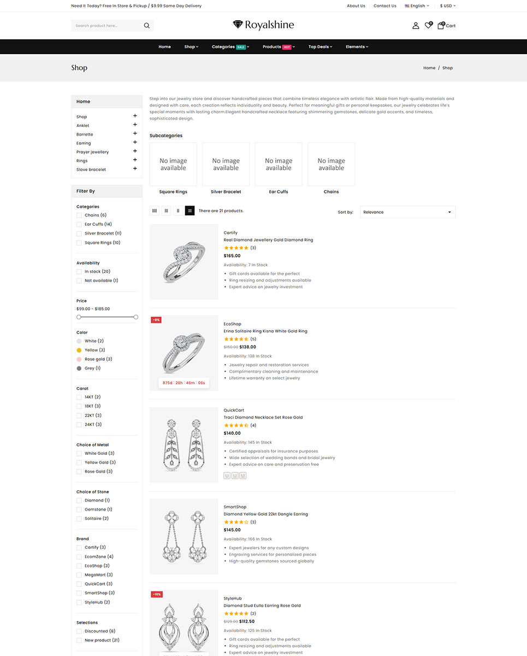Open the USD currency selector

pos(447,6)
